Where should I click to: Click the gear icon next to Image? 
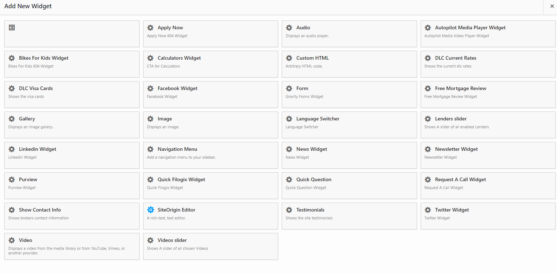[150, 119]
